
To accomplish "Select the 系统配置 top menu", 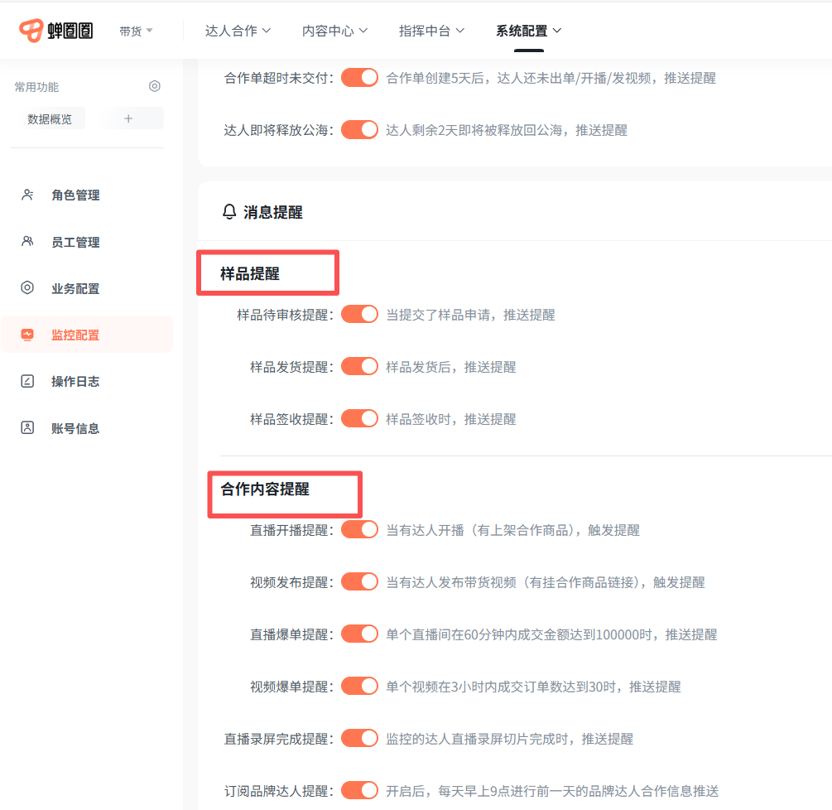I will tap(528, 31).
